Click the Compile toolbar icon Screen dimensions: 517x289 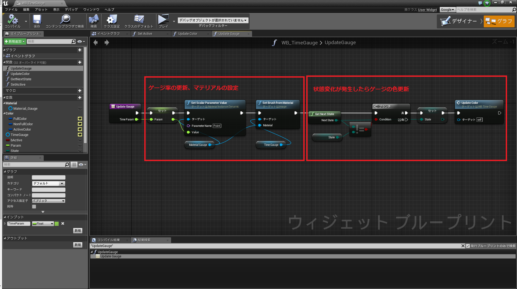click(x=12, y=20)
